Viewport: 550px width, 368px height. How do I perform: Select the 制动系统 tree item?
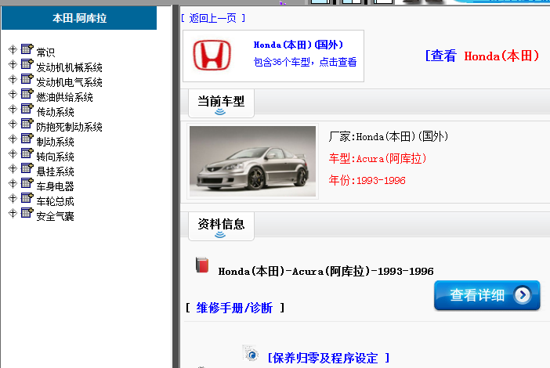click(x=55, y=142)
